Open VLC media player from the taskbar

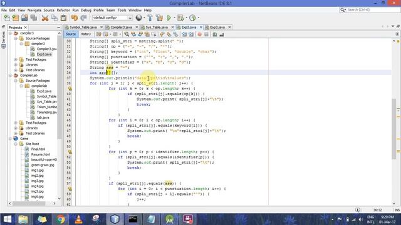click(78, 219)
